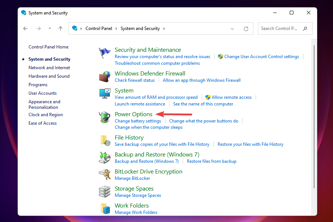Refresh the Control Panel address bar

(246, 29)
